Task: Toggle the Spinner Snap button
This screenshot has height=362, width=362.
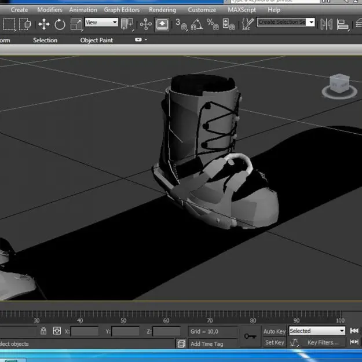Action: [x=228, y=24]
